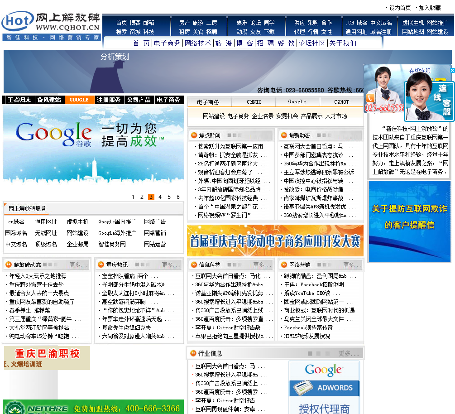Open 旅 游 in the main navigation
This screenshot has width=455, height=414.
click(224, 43)
